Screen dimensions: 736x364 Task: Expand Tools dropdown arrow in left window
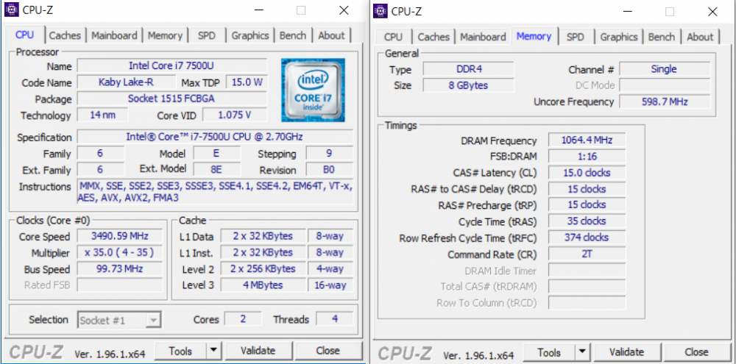coord(213,351)
